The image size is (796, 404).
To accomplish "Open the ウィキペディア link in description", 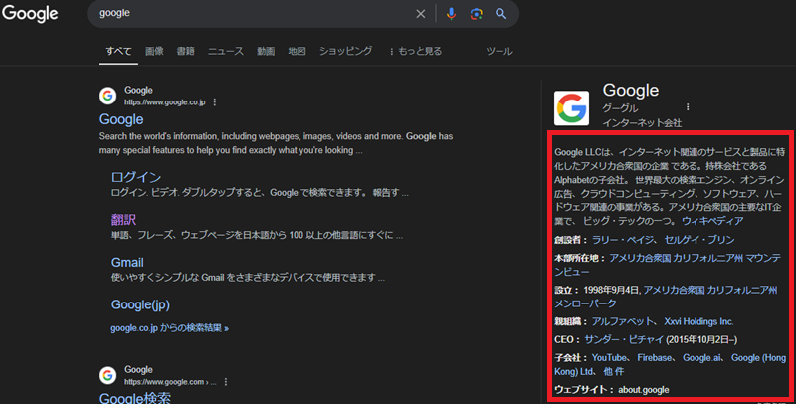I will point(712,221).
